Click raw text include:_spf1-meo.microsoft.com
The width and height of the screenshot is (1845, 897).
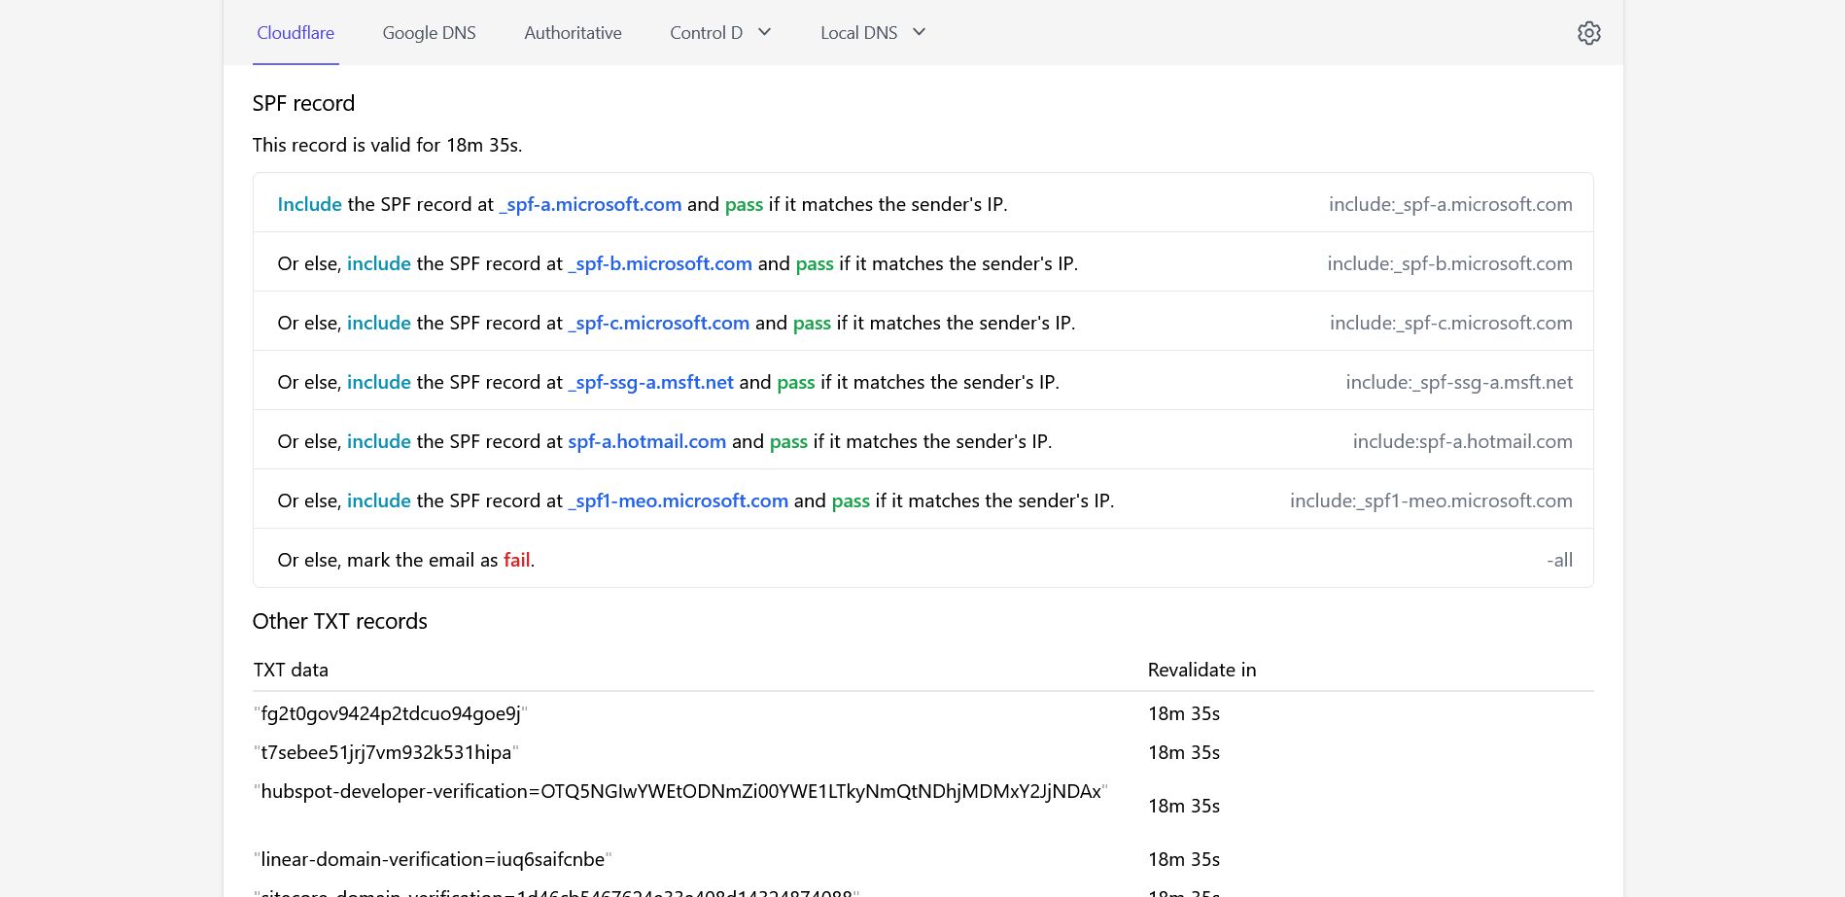tap(1431, 500)
